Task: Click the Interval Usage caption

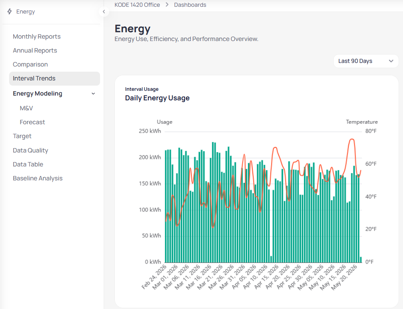Action: point(142,89)
